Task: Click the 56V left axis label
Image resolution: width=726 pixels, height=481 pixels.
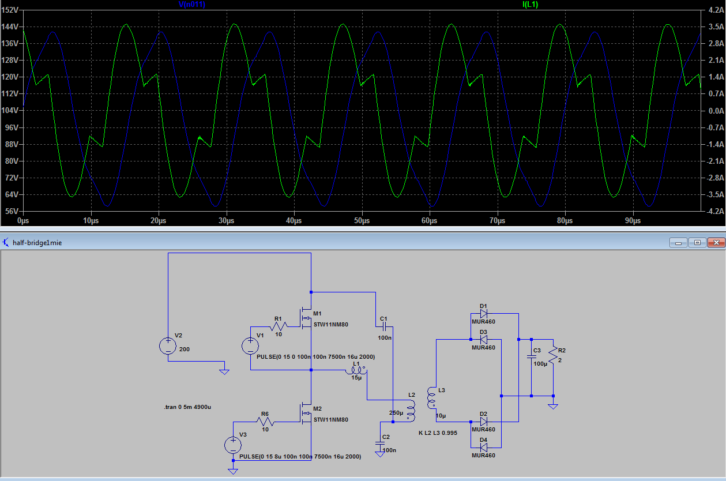Action: pos(13,211)
